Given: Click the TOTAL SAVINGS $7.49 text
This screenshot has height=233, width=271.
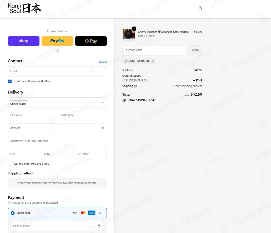Looking at the screenshot, I should 141,100.
